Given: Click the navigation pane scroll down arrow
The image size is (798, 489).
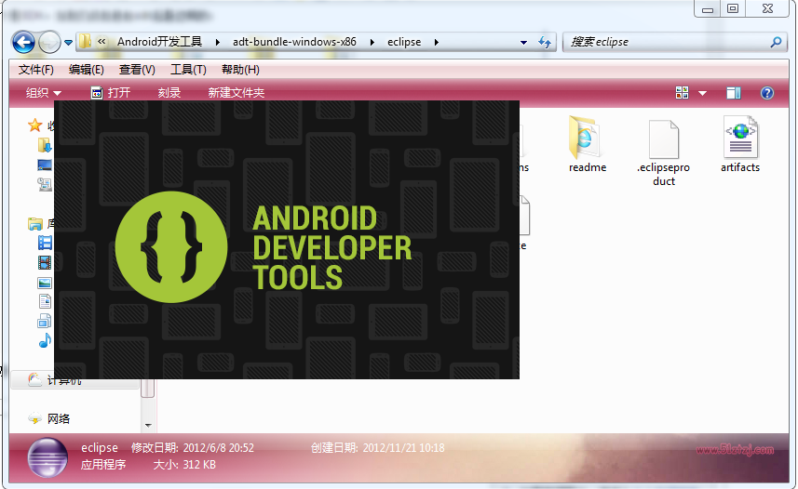Looking at the screenshot, I should click(148, 426).
